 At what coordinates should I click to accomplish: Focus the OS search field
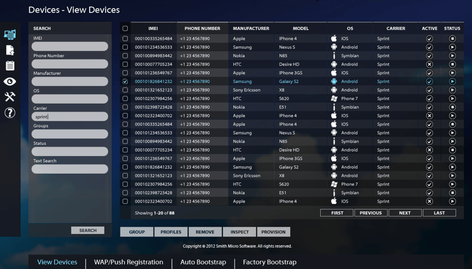coord(70,99)
